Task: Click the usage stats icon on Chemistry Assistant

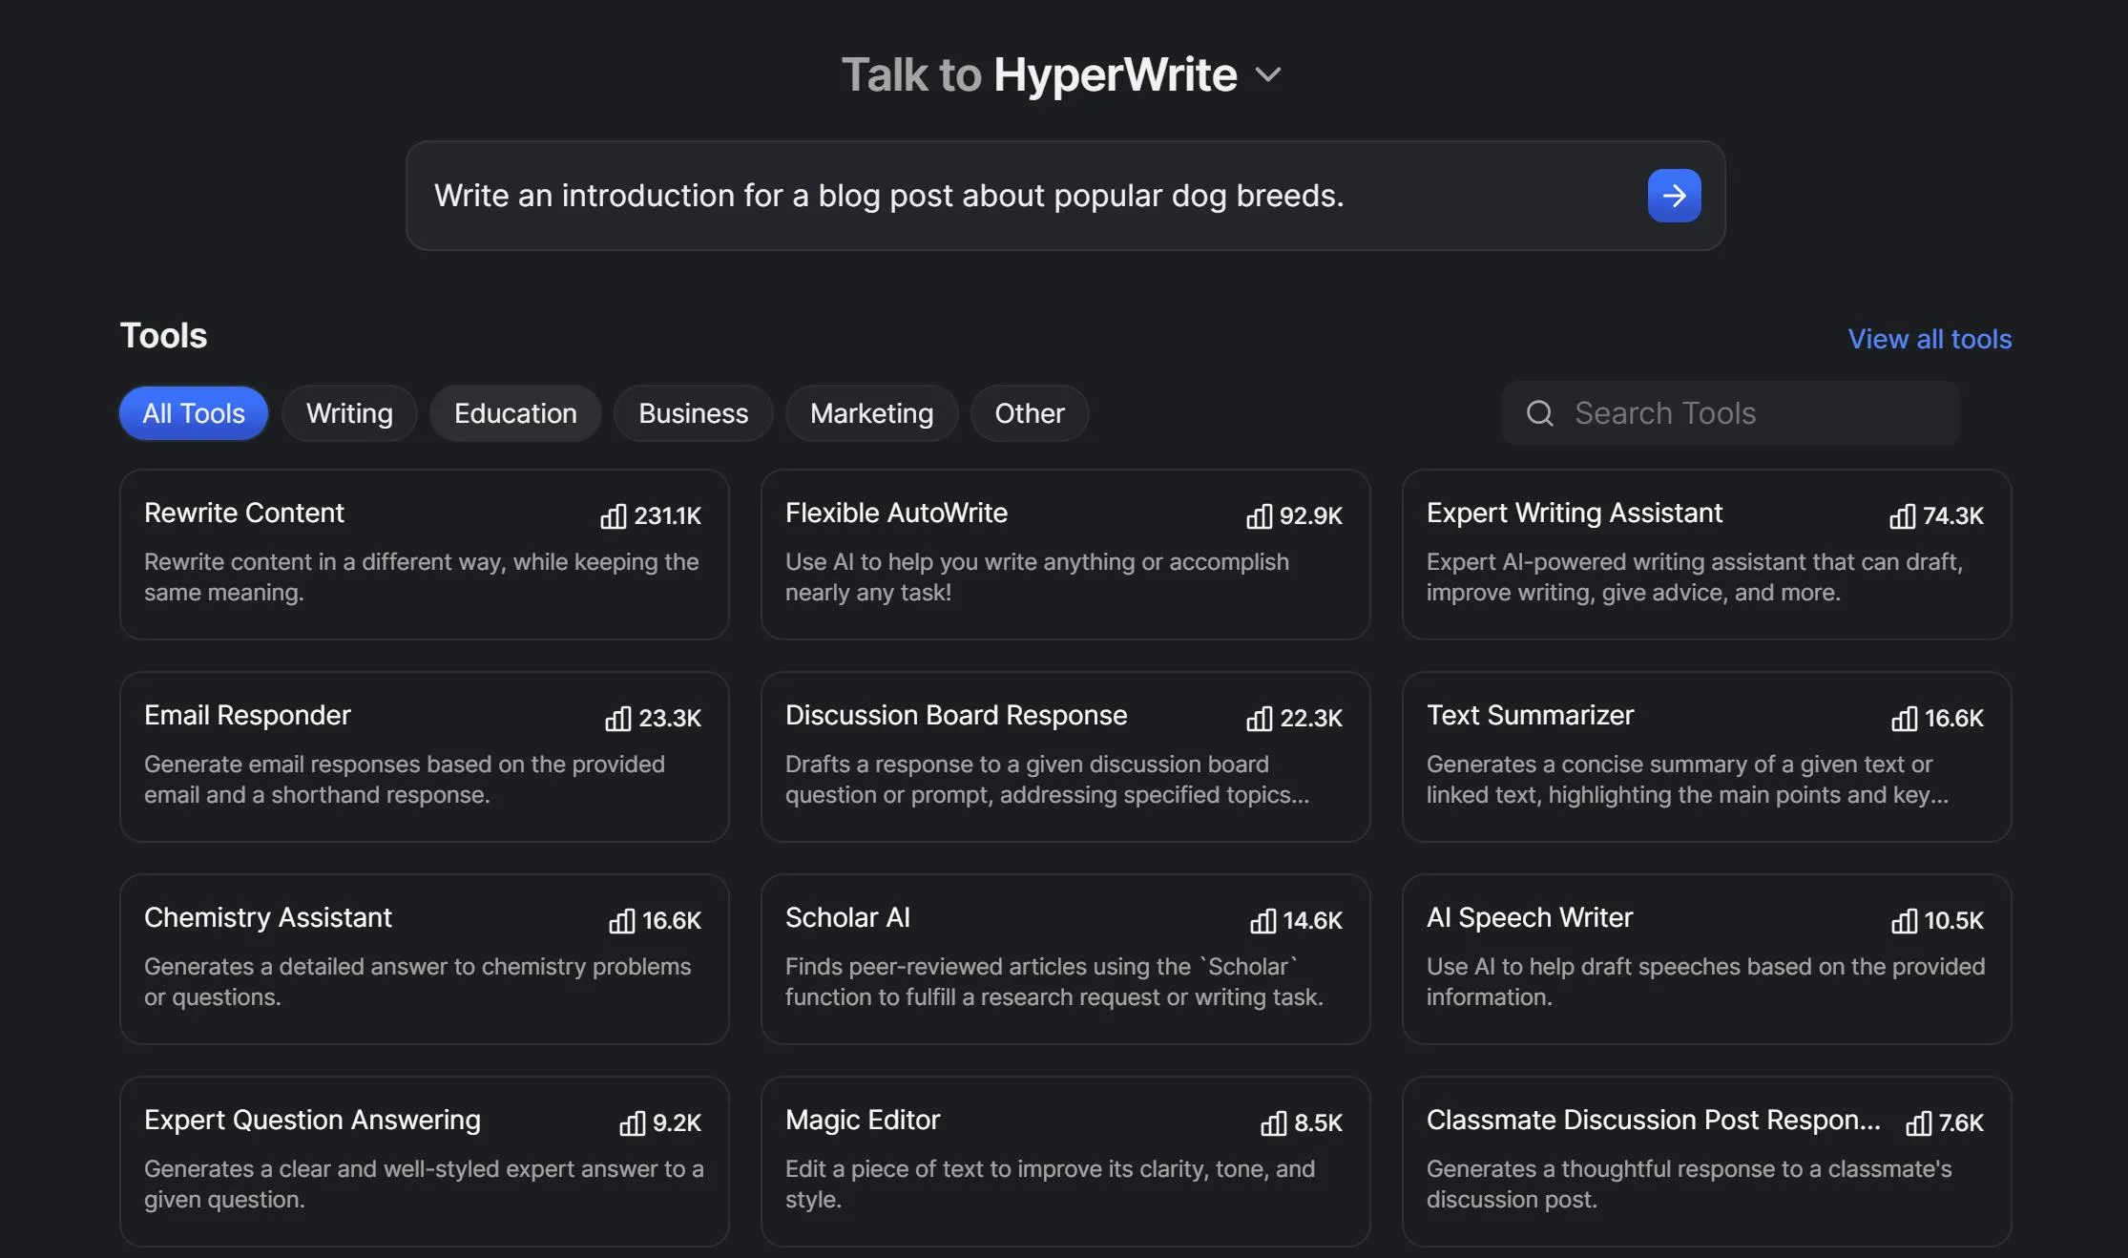Action: pyautogui.click(x=621, y=921)
